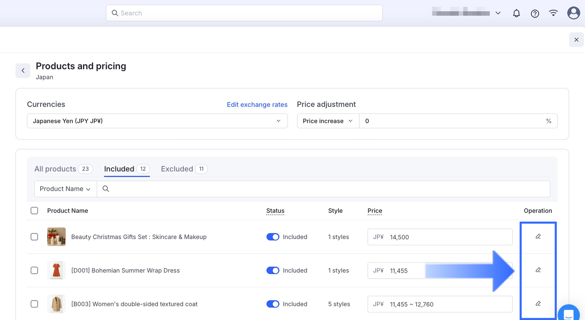
Task: Close the panel with the X button
Action: [x=576, y=40]
